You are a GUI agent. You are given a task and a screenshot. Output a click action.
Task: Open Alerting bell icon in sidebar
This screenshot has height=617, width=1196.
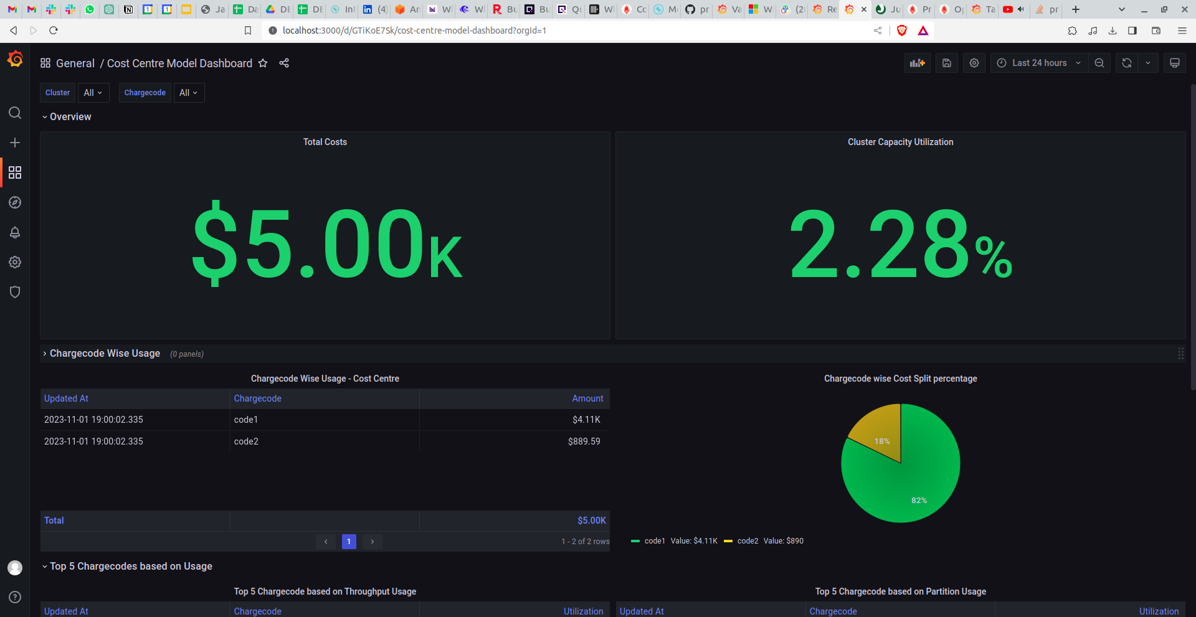point(15,232)
